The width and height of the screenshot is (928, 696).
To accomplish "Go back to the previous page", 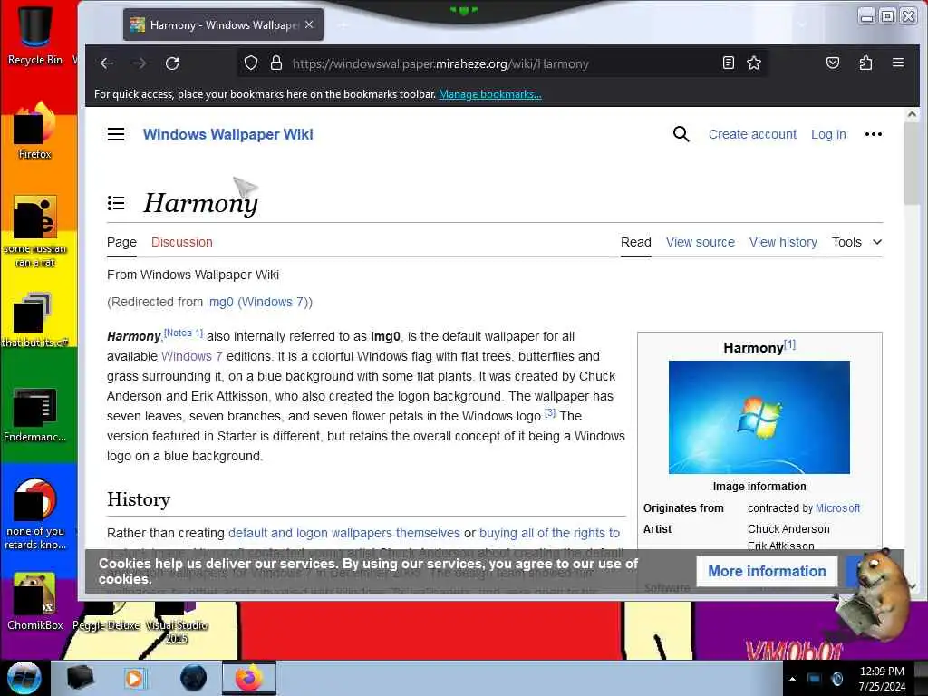I will pyautogui.click(x=107, y=63).
